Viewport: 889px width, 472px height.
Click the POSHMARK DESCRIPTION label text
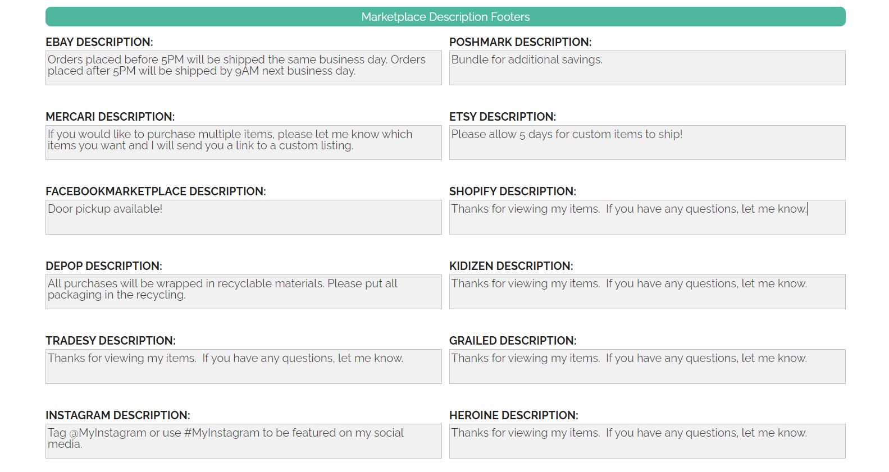[x=520, y=42]
